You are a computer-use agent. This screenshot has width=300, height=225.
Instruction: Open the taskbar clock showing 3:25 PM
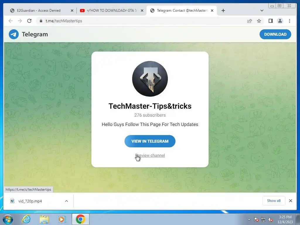click(x=285, y=219)
